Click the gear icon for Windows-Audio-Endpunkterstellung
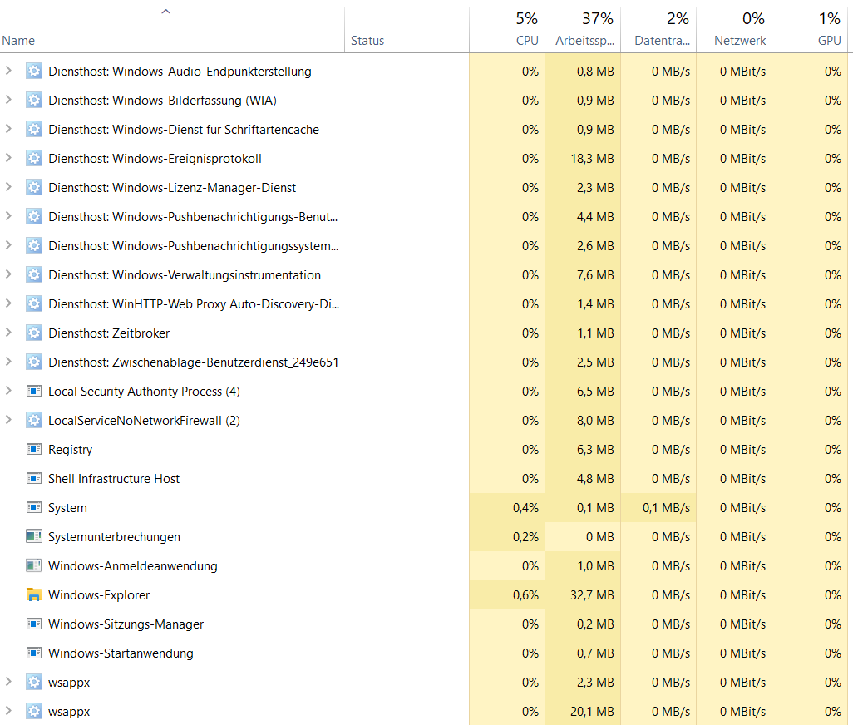Screen dimensions: 853x725 [34, 72]
